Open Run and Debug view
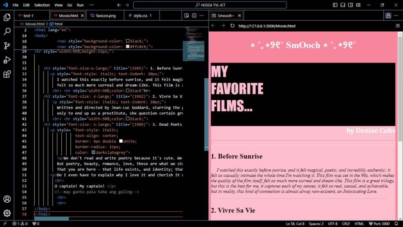This screenshot has width=403, height=227. (7, 60)
